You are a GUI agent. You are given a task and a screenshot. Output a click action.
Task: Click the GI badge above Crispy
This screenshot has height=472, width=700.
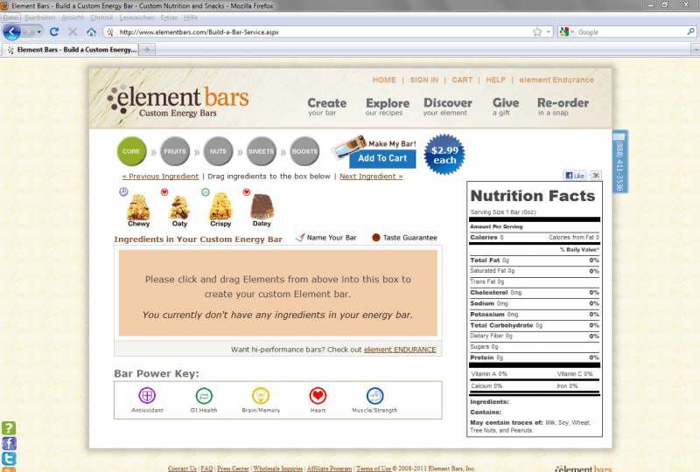[x=206, y=191]
